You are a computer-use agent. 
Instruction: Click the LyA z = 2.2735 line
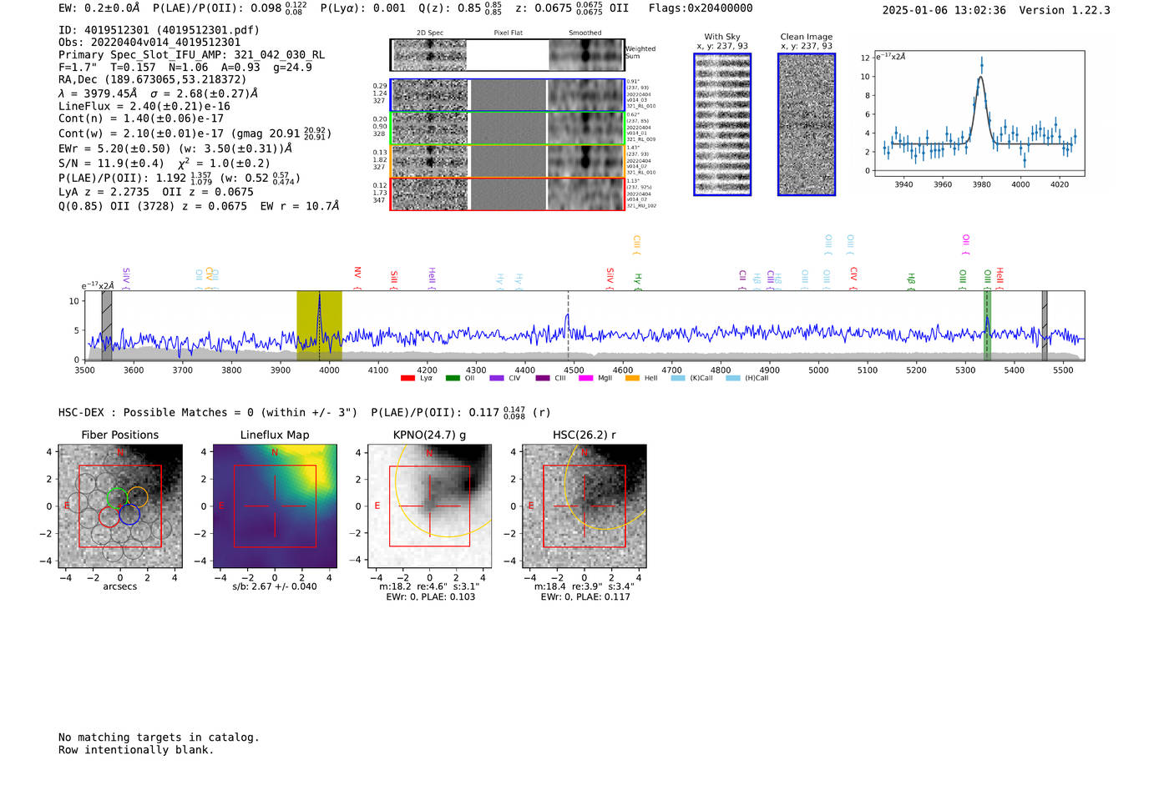156,192
